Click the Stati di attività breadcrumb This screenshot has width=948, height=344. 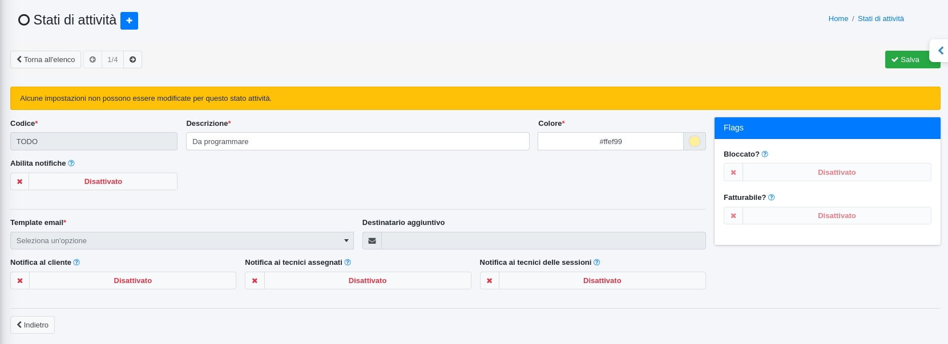tap(881, 19)
